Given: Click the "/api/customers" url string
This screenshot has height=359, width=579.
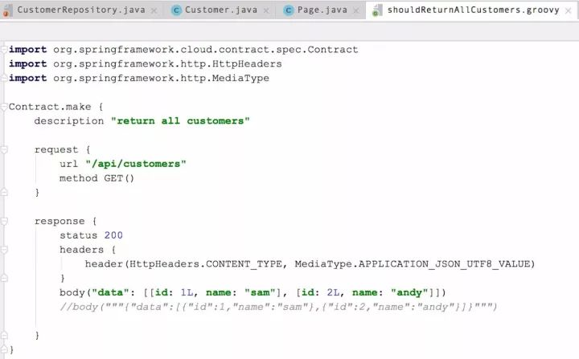Looking at the screenshot, I should point(136,164).
